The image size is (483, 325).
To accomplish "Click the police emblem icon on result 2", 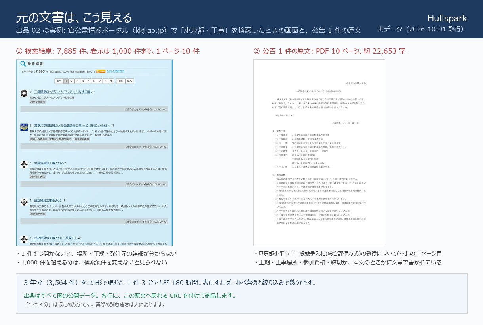I will pyautogui.click(x=24, y=127).
